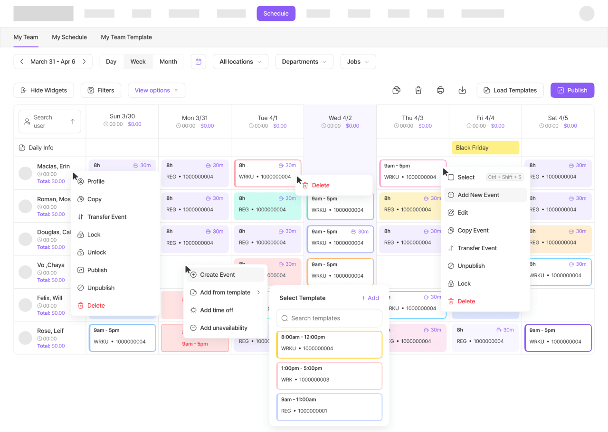
Task: Select the Hide Widgets icon
Action: click(x=24, y=90)
